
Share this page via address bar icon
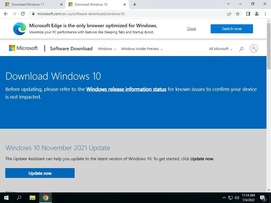[x=229, y=14]
